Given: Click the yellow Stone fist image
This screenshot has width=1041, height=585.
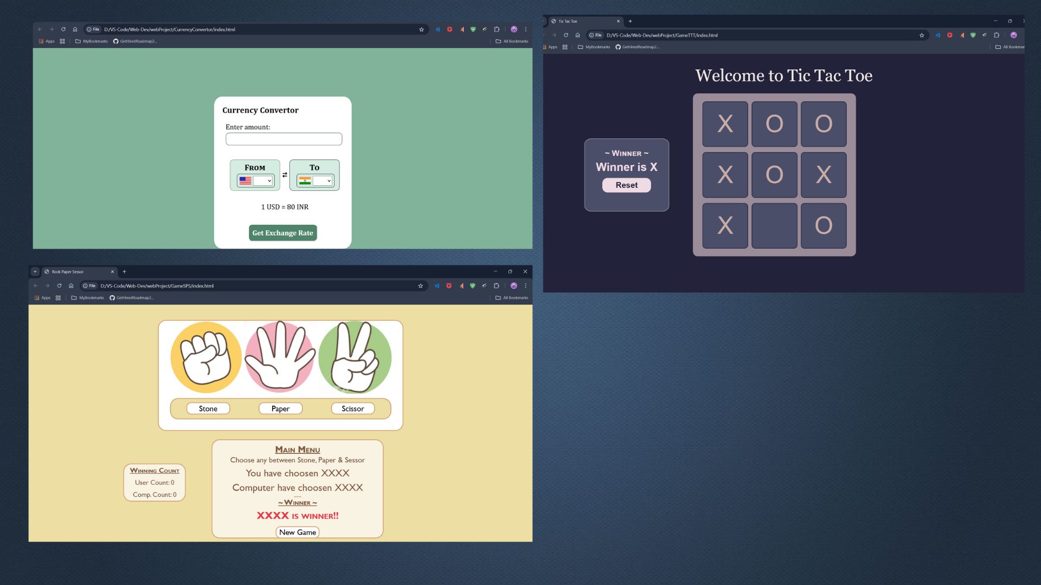Looking at the screenshot, I should [206, 357].
